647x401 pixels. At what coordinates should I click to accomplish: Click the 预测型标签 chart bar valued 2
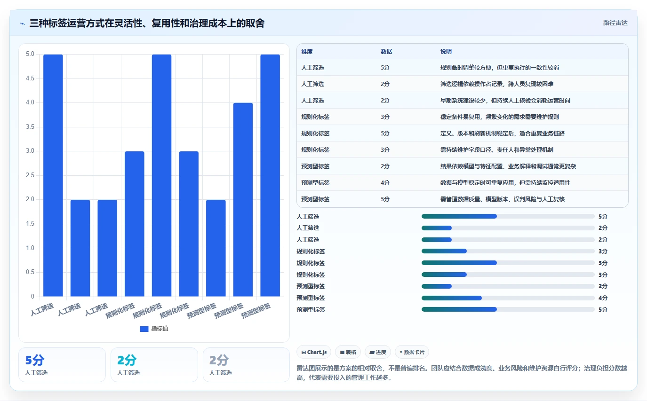pyautogui.click(x=216, y=248)
